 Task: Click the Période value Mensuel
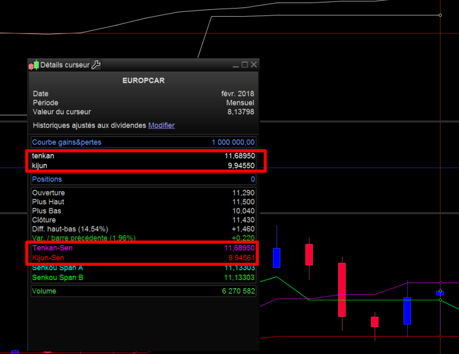pyautogui.click(x=240, y=103)
